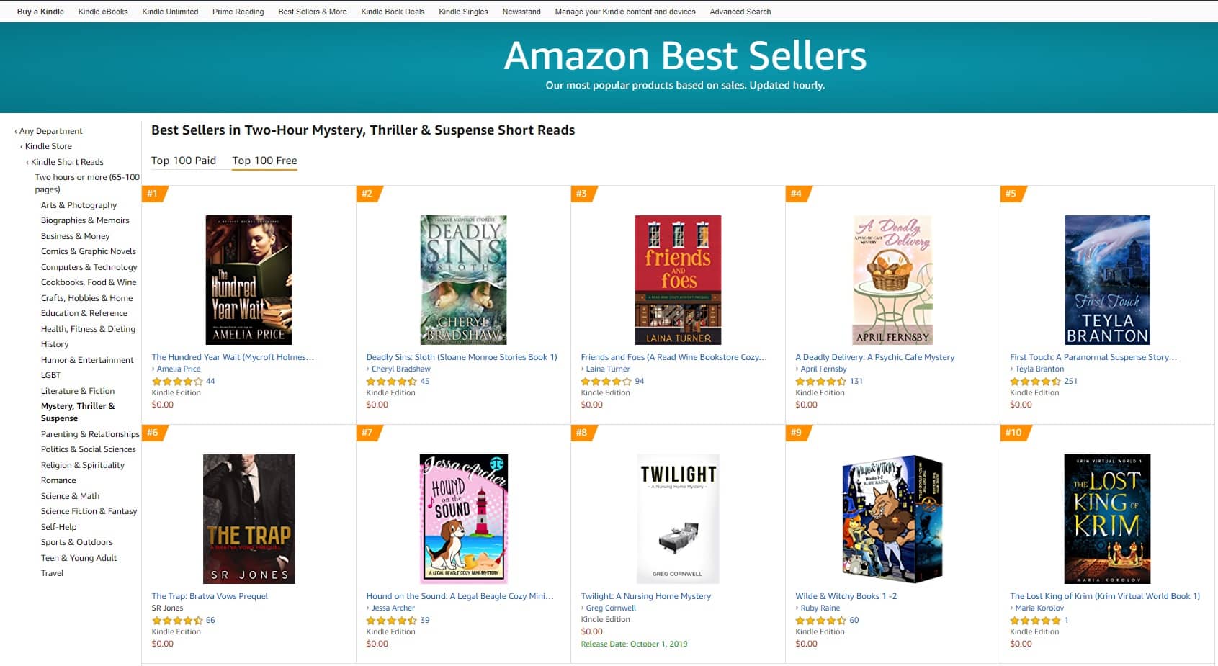This screenshot has height=666, width=1218.
Task: Click the star rating for Wilde & Witchy Books
Action: 820,621
